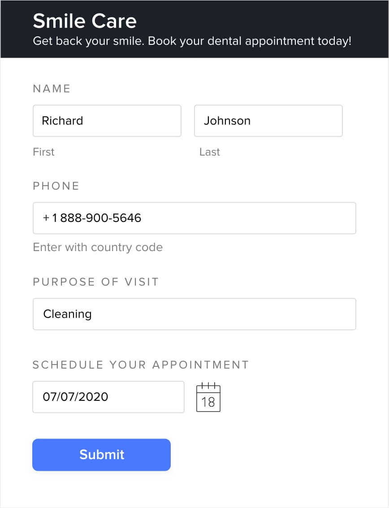Viewport: 389px width, 508px height.
Task: Open the Purpose of Visit Cleaning field
Action: [194, 314]
